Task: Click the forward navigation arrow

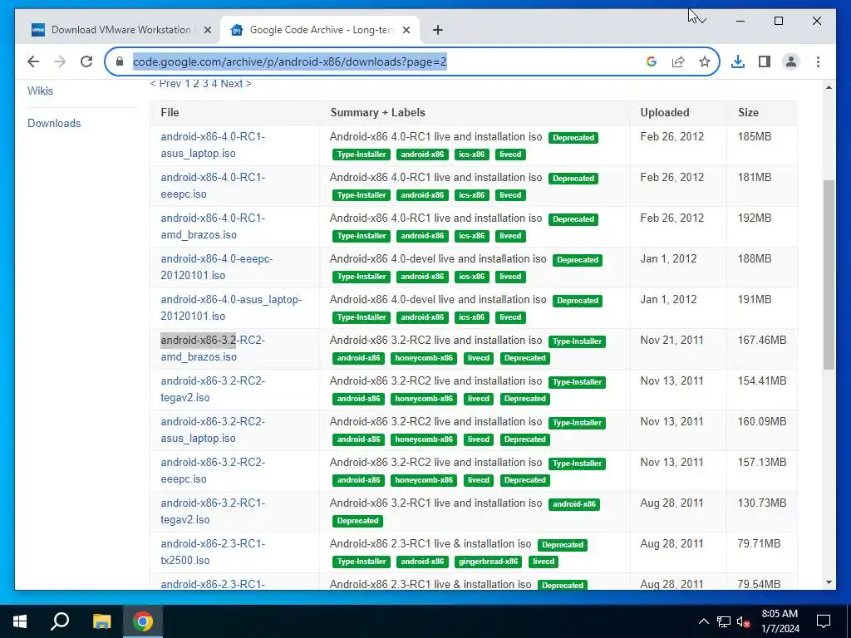Action: (60, 61)
